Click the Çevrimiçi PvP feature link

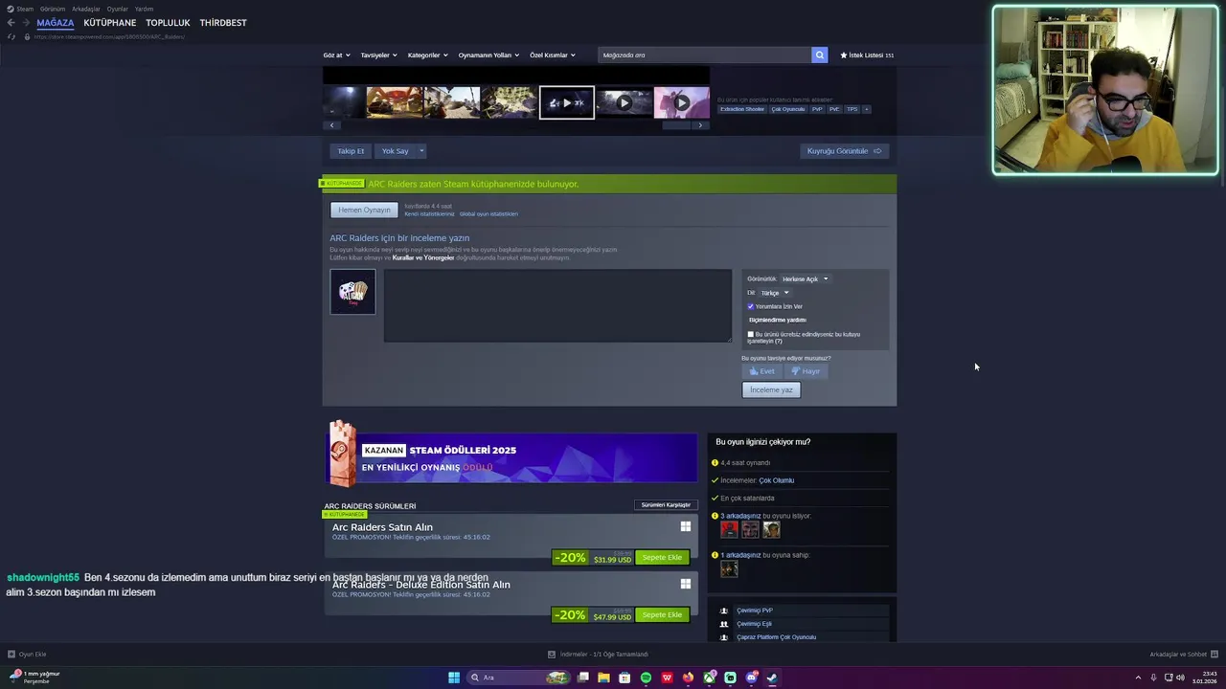click(x=755, y=611)
